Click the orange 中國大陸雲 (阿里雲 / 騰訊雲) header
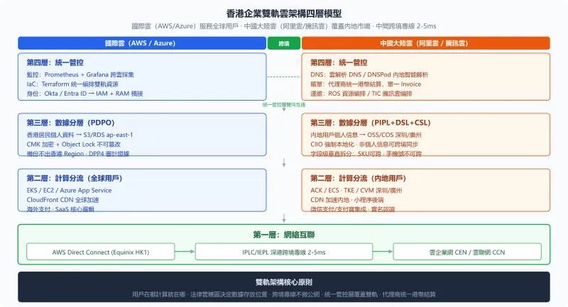568x307 pixels. pyautogui.click(x=425, y=43)
